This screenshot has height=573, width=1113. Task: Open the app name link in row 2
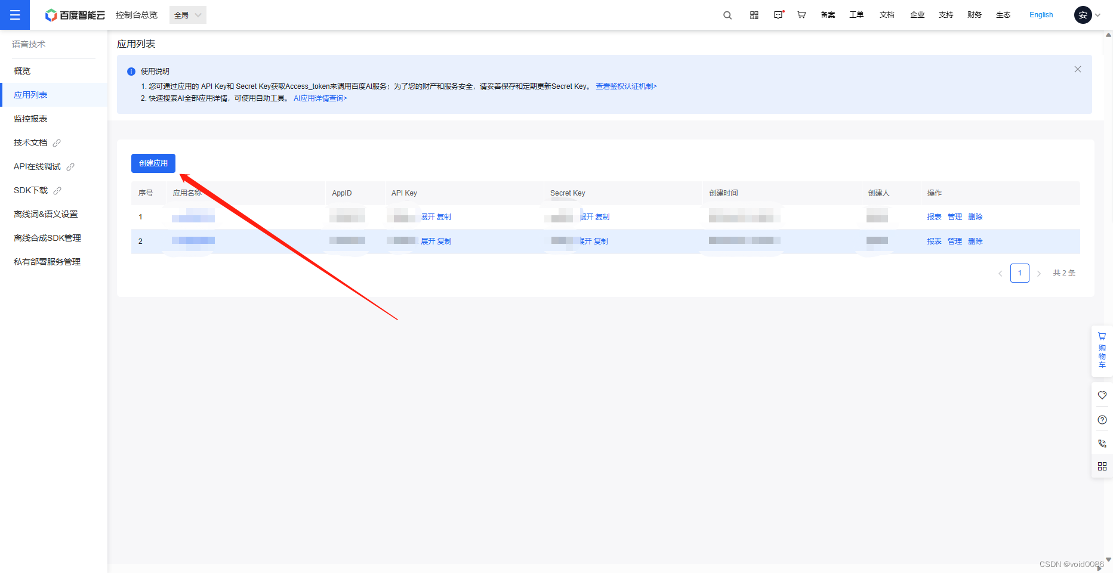click(193, 240)
